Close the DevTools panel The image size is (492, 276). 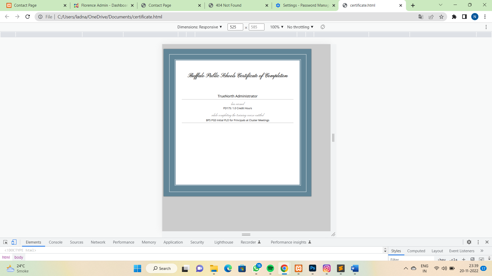tap(487, 242)
